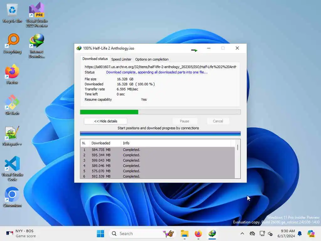This screenshot has width=321, height=241.
Task: Click the cloud sync tray icon
Action: pos(252,233)
